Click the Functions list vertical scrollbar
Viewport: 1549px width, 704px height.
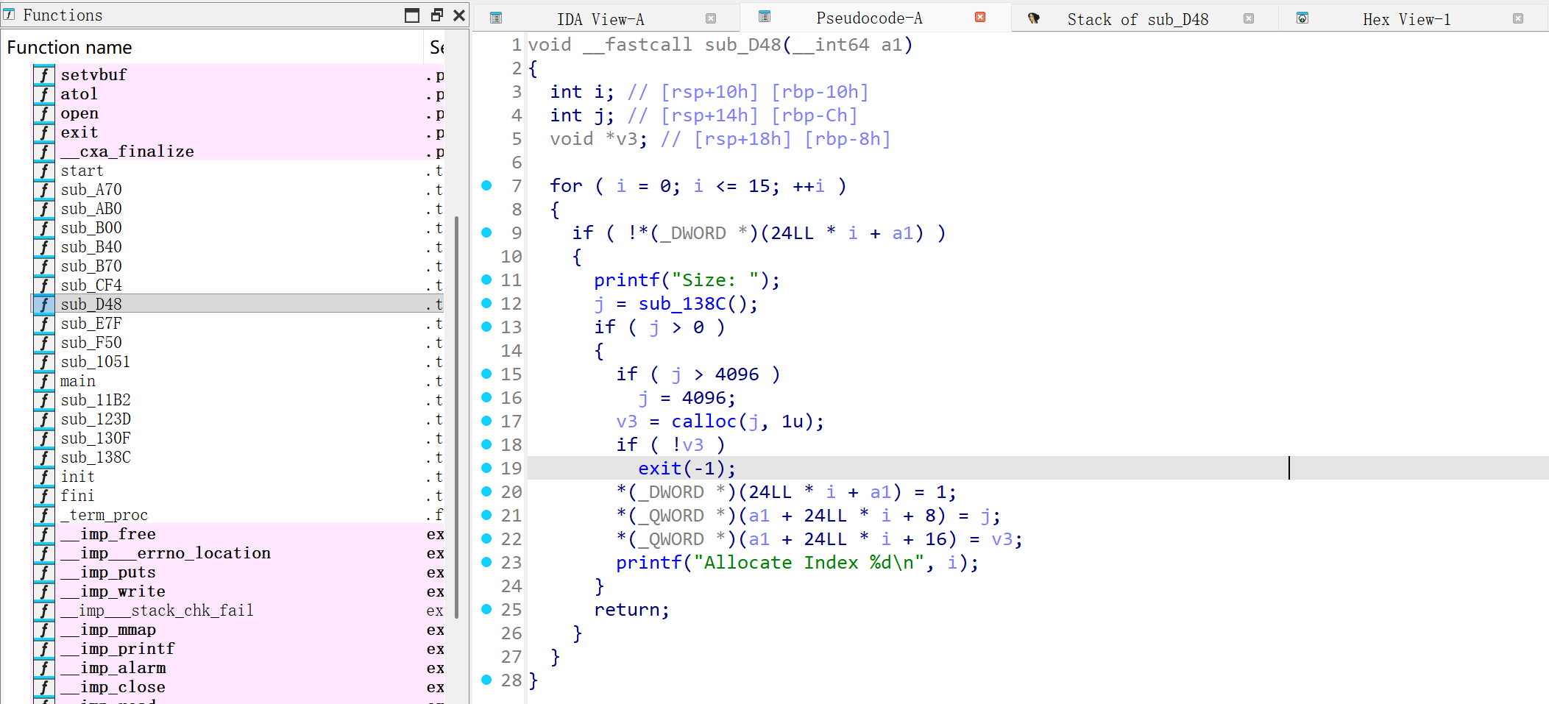click(457, 416)
